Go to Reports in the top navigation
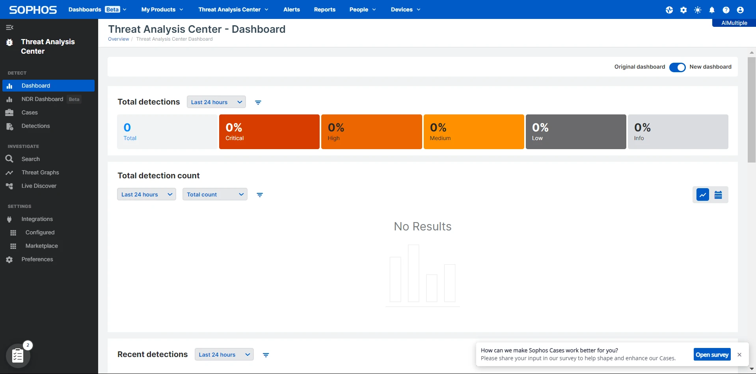 [325, 9]
